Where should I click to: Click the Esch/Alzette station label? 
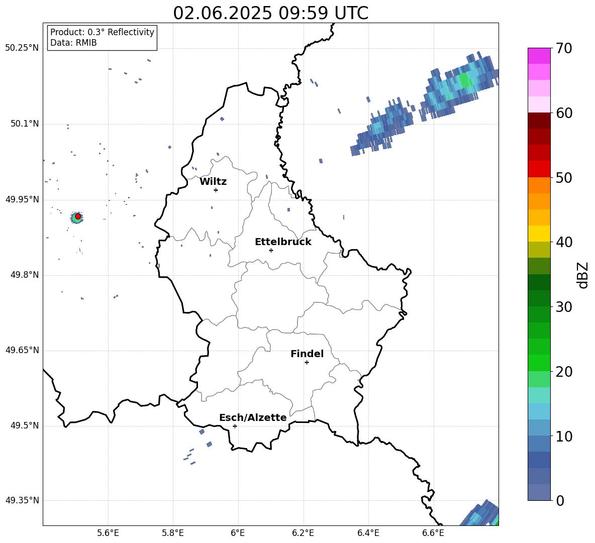(253, 417)
